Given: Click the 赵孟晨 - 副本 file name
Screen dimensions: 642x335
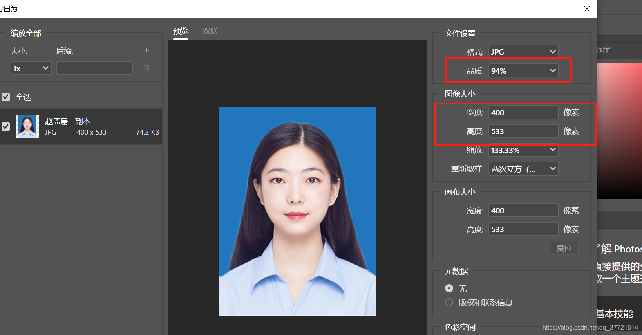Looking at the screenshot, I should (68, 121).
